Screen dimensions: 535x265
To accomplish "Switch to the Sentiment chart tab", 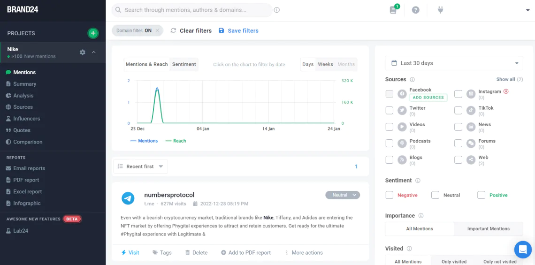I will pos(184,64).
